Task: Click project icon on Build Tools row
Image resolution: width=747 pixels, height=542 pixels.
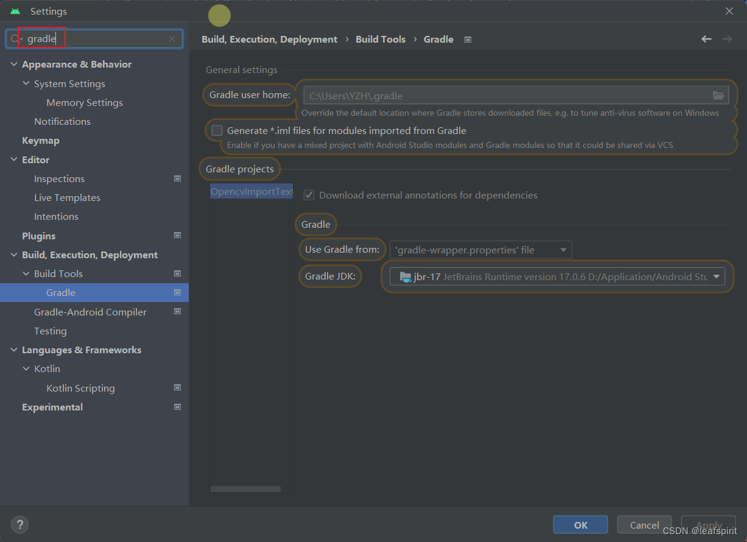Action: (178, 273)
